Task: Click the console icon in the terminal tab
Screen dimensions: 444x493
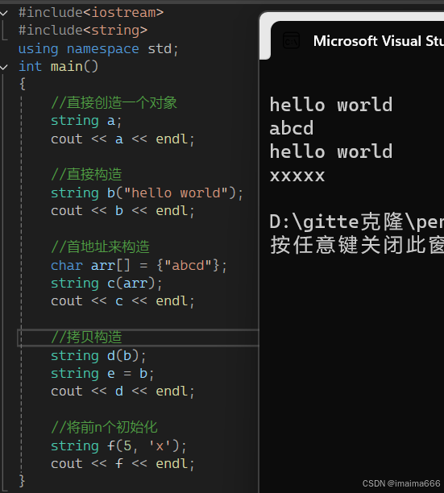Action: 291,40
